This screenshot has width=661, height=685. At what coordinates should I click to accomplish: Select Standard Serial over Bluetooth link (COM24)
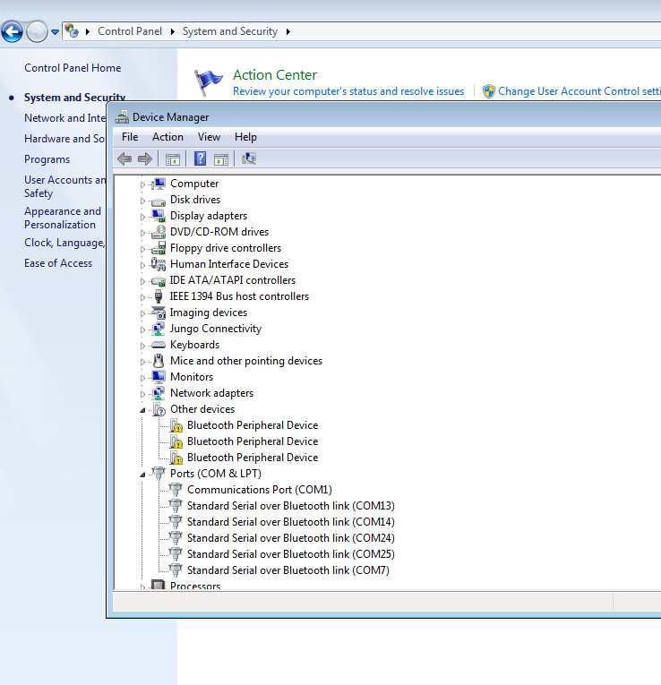291,538
